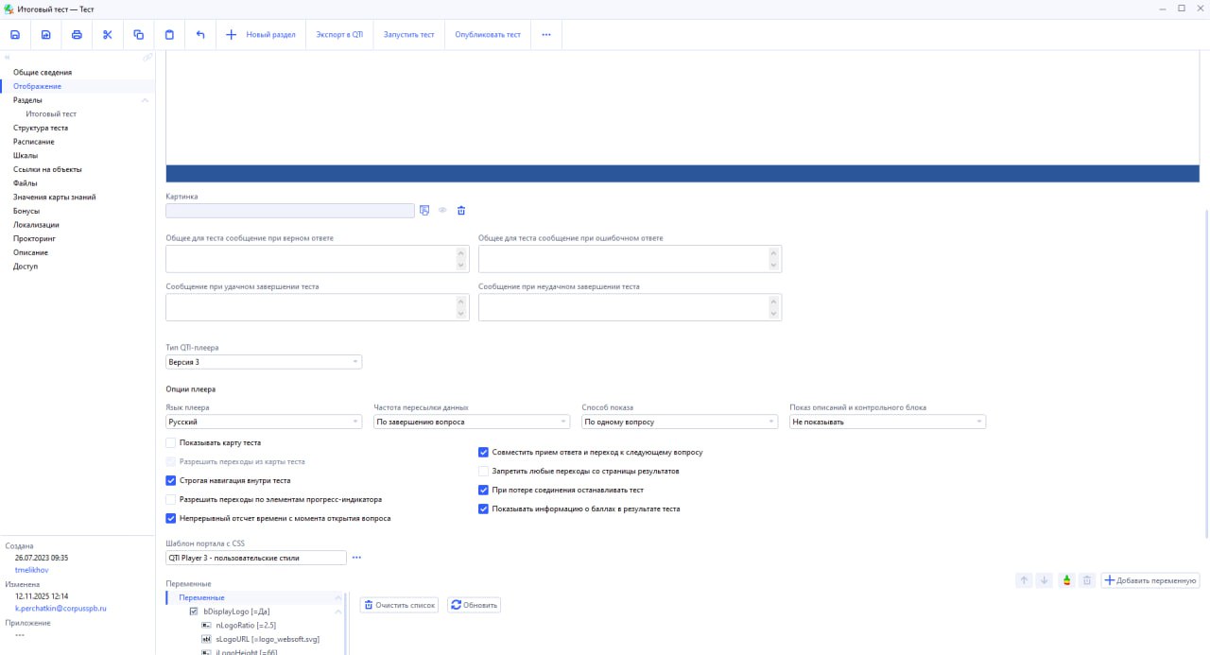The height and width of the screenshot is (655, 1210).
Task: Open the image picker beside the Картинка field
Action: (x=424, y=211)
